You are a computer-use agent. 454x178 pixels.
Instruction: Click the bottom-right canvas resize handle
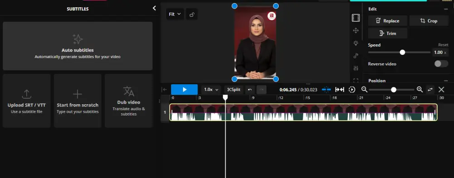click(x=276, y=79)
